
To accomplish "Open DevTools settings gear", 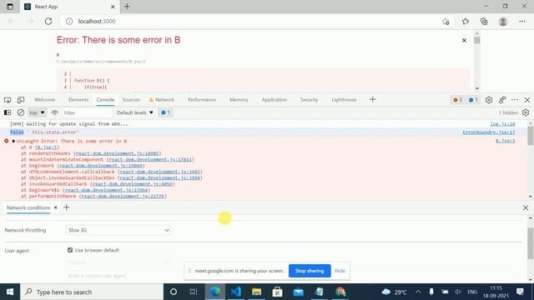I will (x=489, y=100).
